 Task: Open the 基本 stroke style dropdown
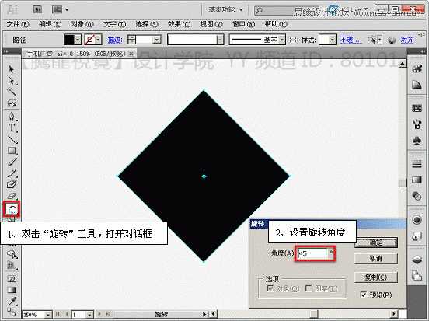pos(282,40)
